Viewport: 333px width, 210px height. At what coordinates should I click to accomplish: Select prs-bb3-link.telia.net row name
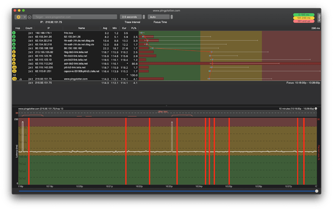coord(75,60)
